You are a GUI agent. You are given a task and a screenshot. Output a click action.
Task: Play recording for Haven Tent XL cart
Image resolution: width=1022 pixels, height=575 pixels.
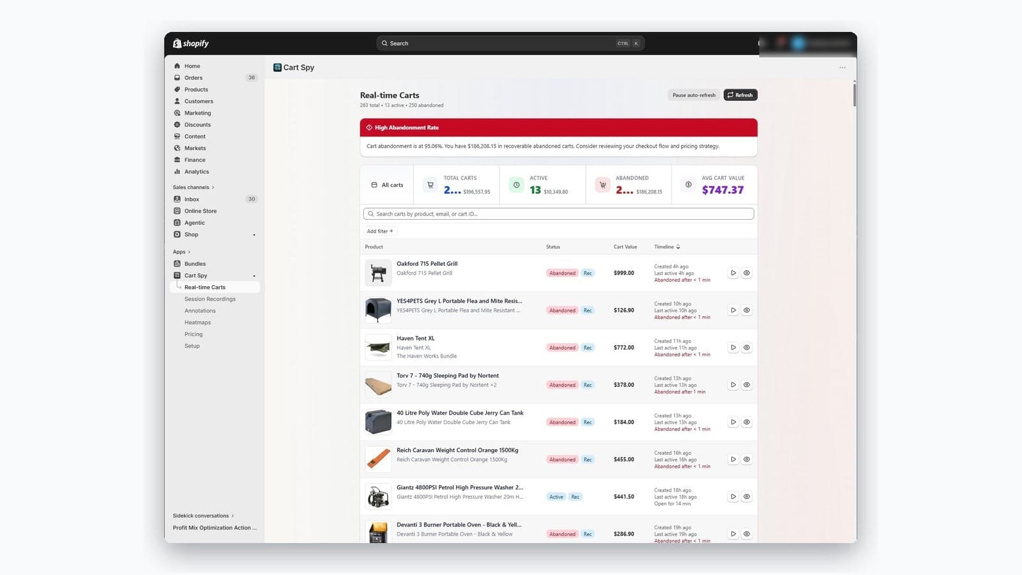pyautogui.click(x=733, y=348)
